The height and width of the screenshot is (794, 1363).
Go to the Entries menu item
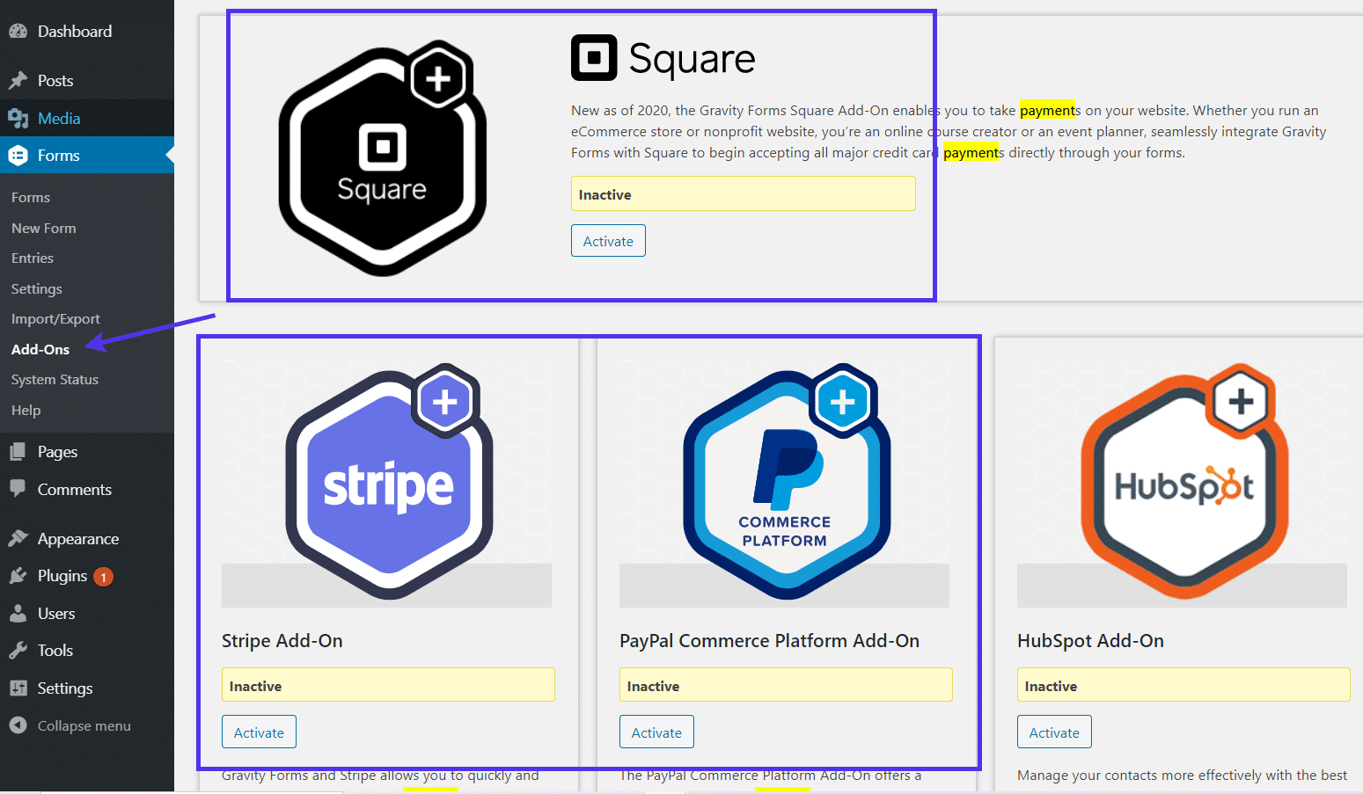pos(33,258)
